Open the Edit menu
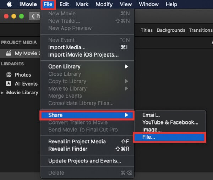213x180 pixels. (x=64, y=4)
